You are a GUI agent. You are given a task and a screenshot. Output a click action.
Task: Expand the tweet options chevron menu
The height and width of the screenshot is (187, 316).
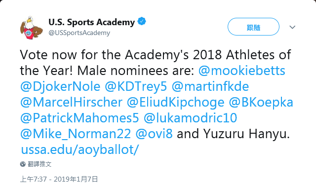(292, 27)
